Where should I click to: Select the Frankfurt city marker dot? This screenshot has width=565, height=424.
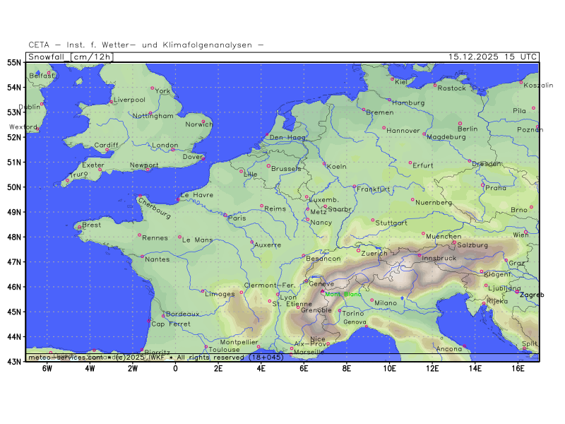point(355,187)
